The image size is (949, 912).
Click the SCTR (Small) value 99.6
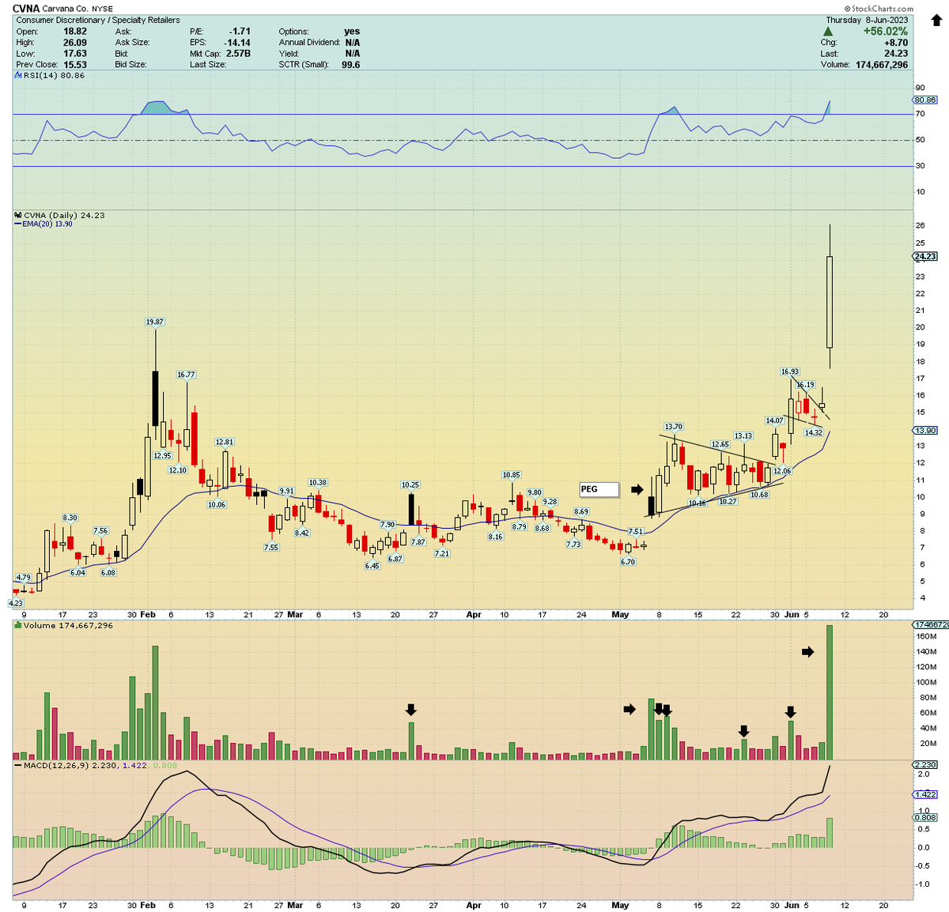point(350,65)
